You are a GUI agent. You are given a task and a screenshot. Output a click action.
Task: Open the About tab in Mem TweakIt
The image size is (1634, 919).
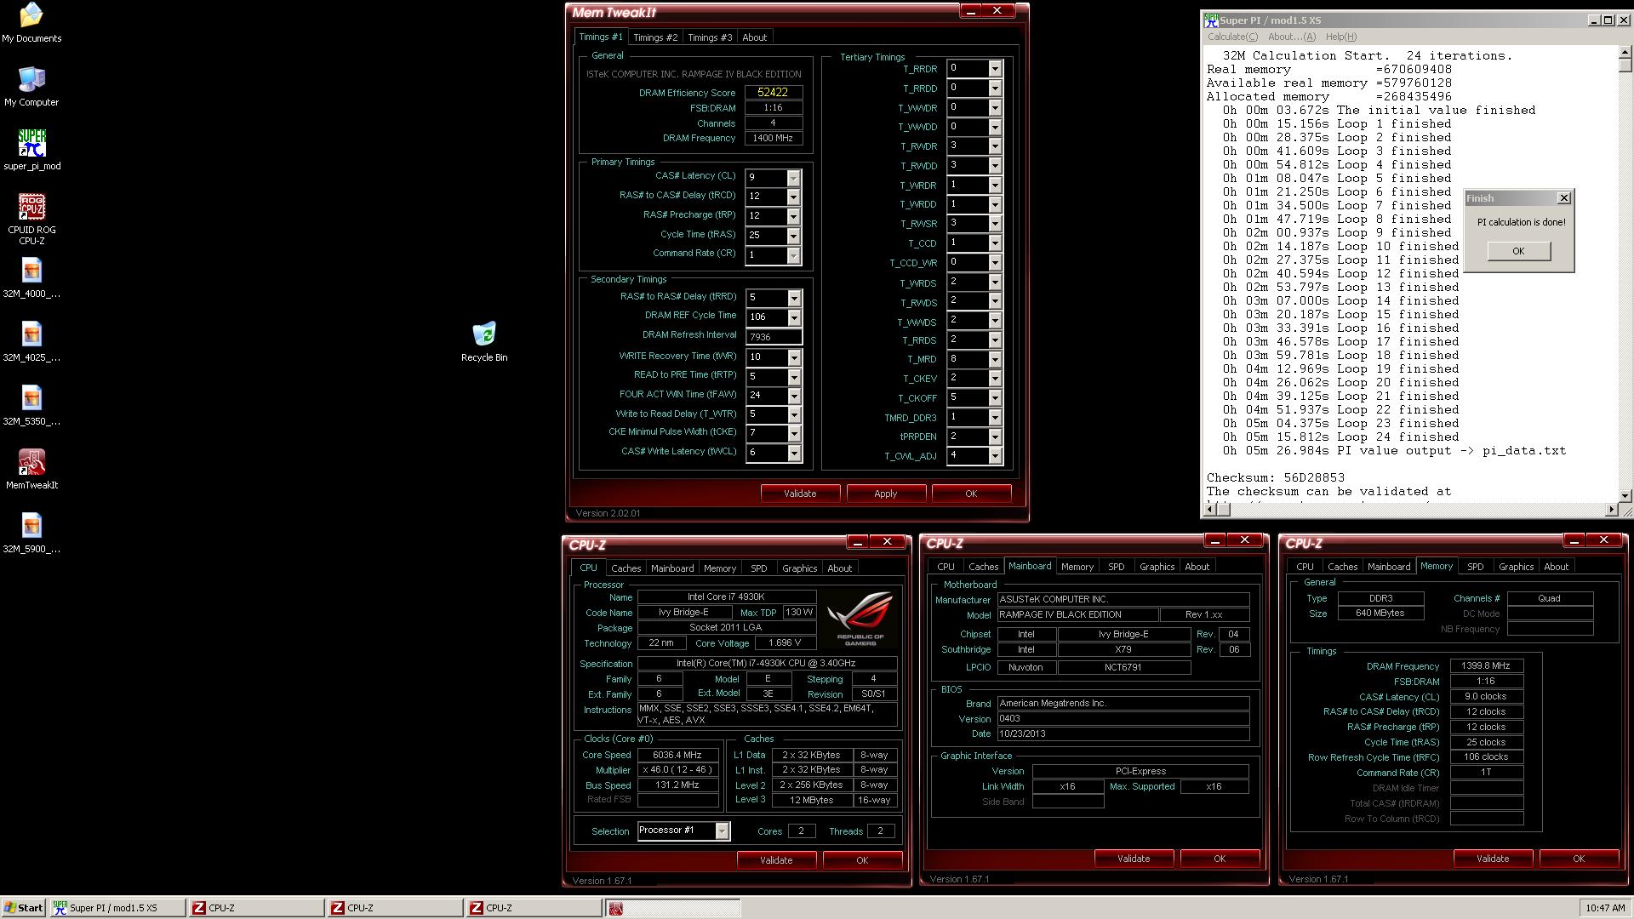coord(754,37)
